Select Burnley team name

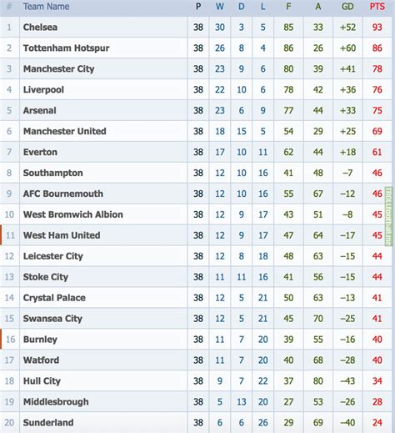pyautogui.click(x=40, y=340)
